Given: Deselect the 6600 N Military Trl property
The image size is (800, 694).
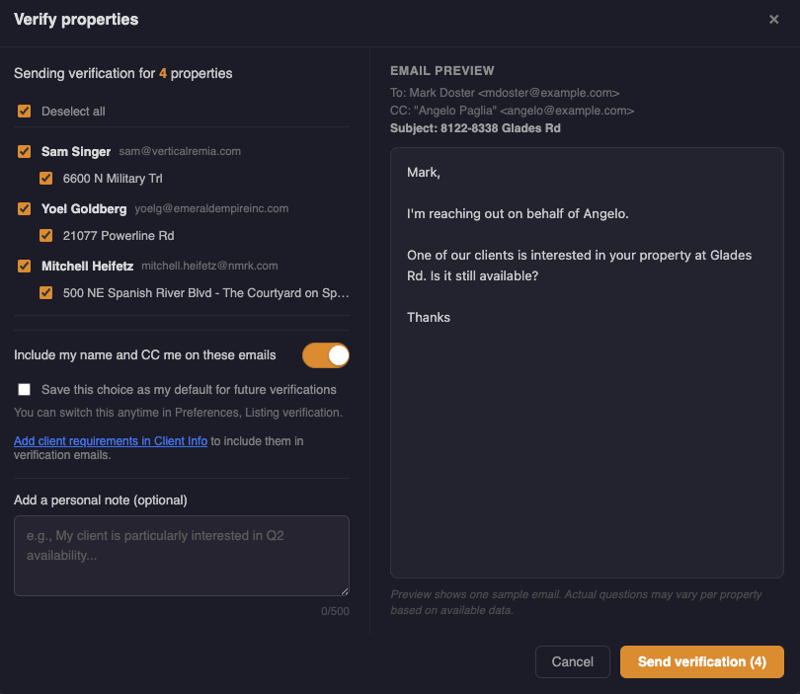Looking at the screenshot, I should tap(45, 180).
